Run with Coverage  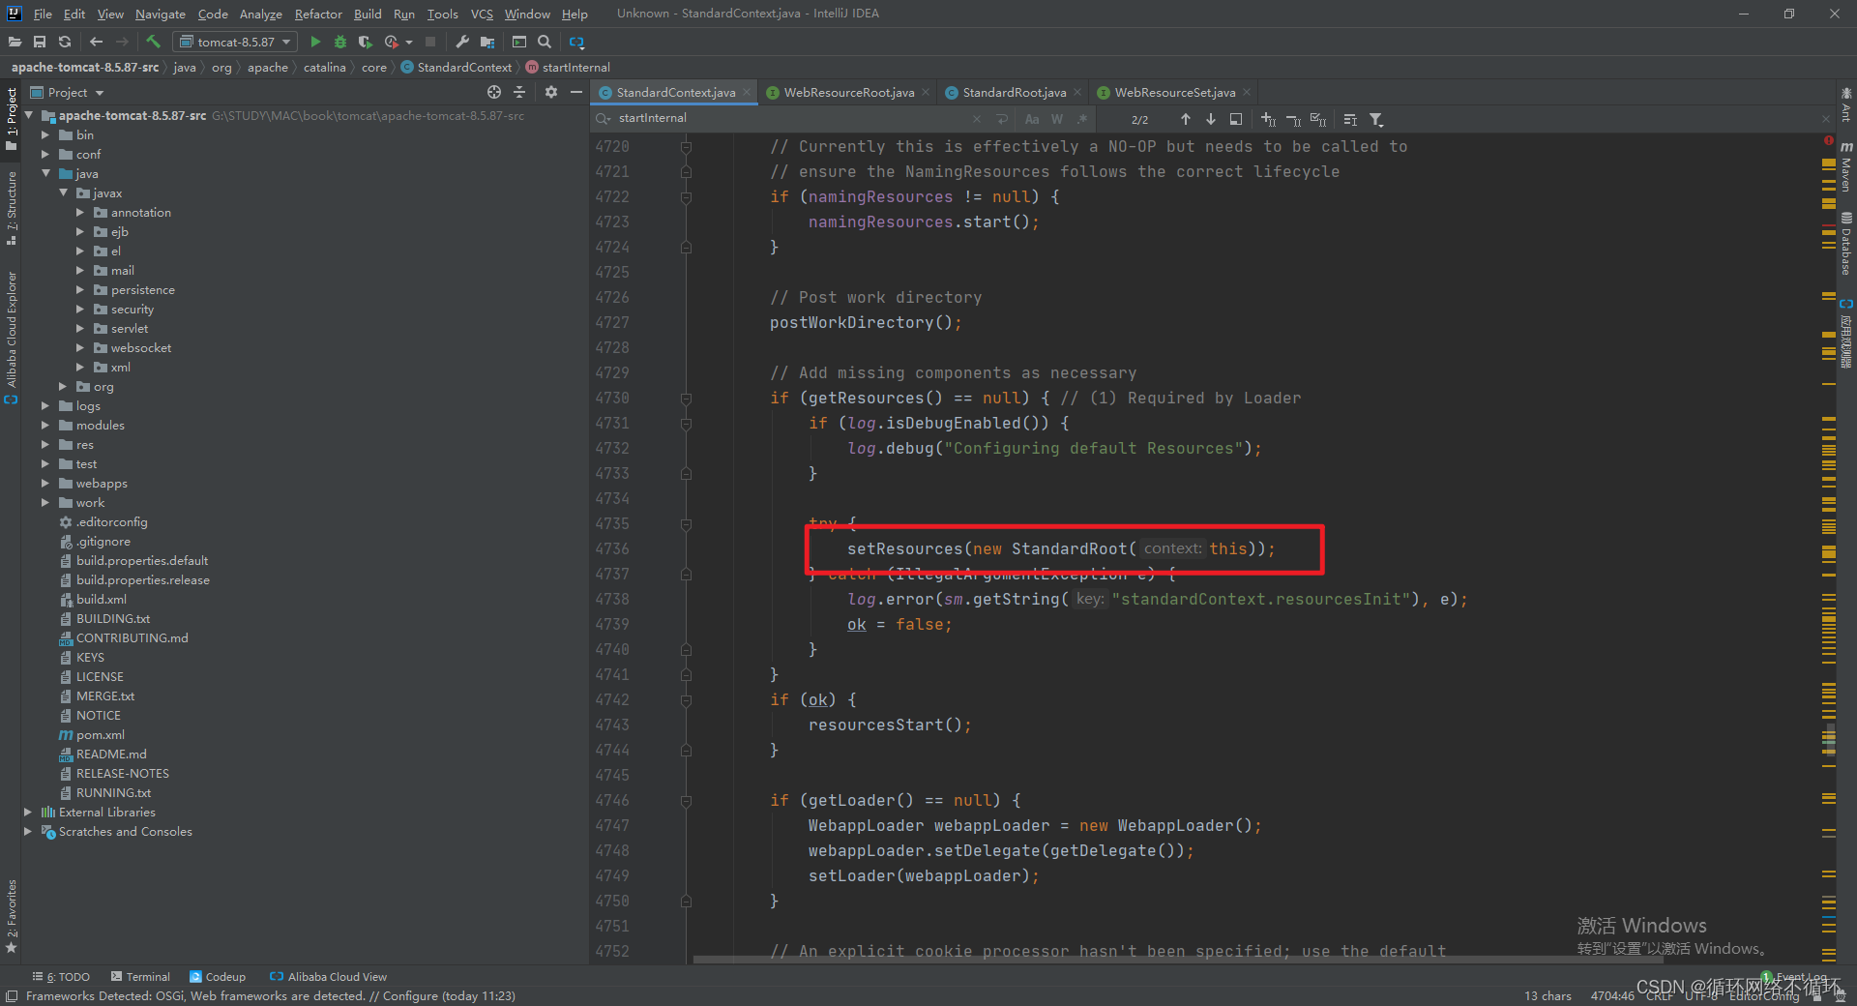(365, 42)
